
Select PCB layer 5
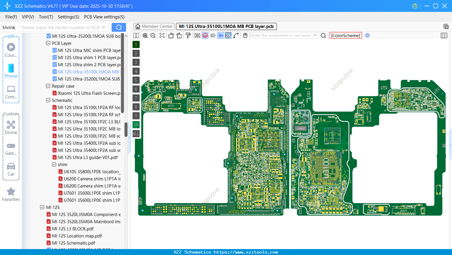click(x=136, y=80)
